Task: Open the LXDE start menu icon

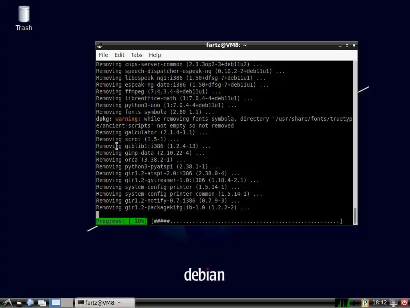Action: pos(7,303)
